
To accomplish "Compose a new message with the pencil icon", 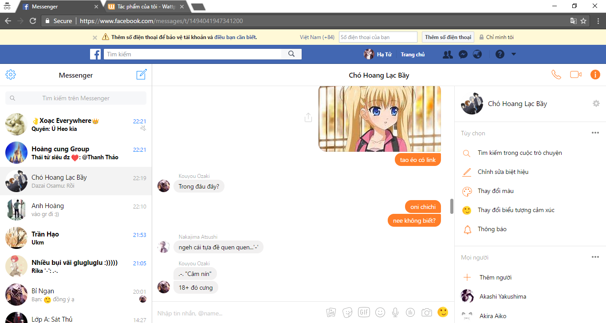I will (x=141, y=75).
